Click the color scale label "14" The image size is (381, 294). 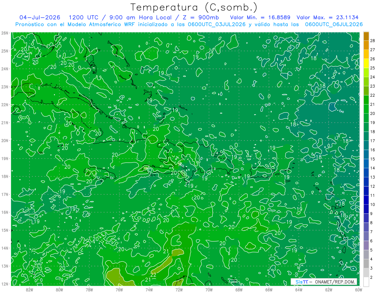pyautogui.click(x=372, y=168)
